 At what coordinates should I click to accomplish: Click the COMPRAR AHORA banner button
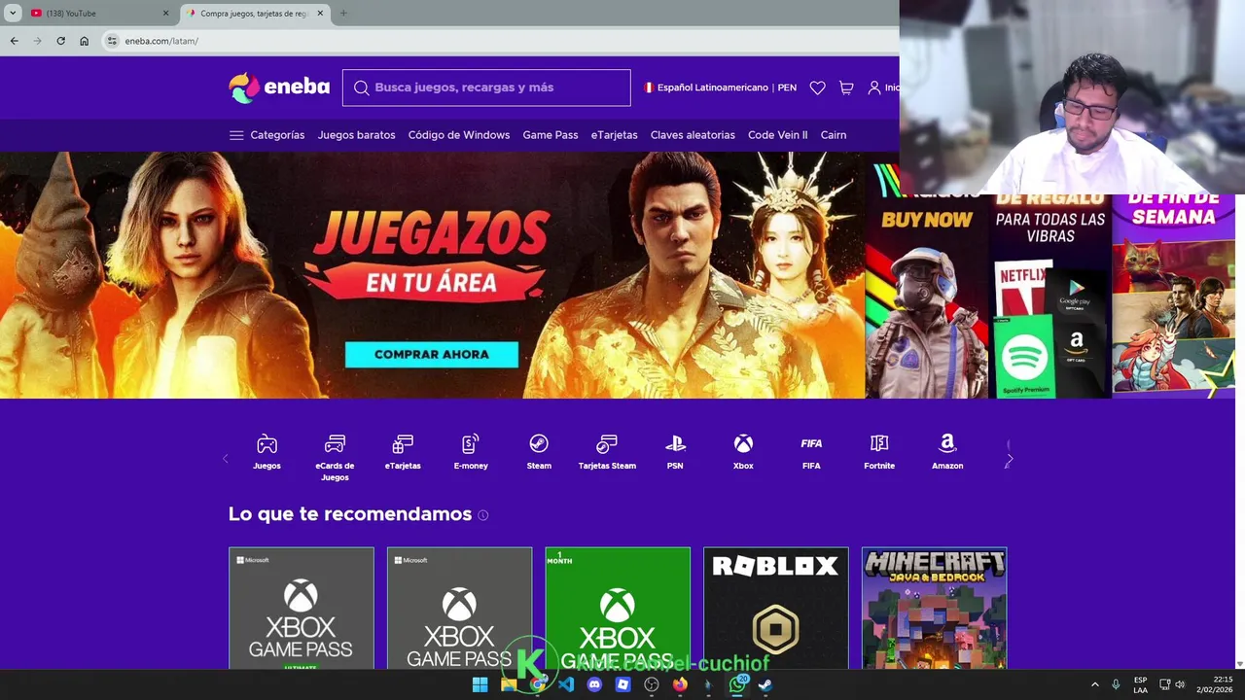(432, 355)
